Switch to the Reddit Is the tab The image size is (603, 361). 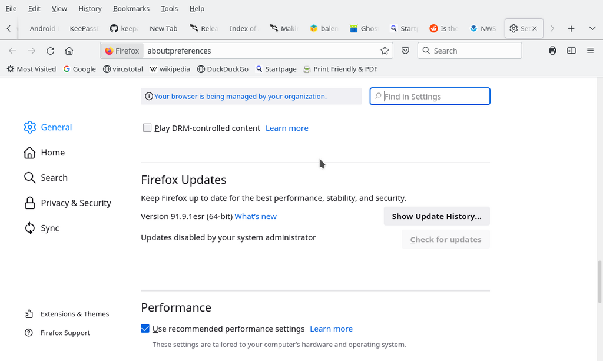(x=445, y=28)
